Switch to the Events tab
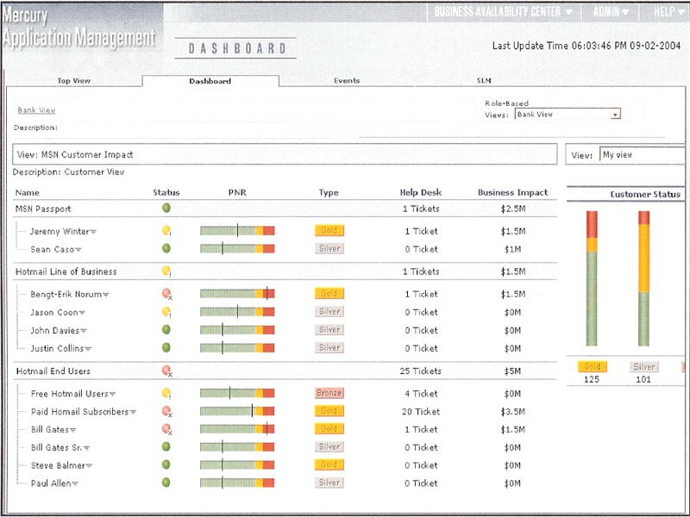 pyautogui.click(x=347, y=80)
